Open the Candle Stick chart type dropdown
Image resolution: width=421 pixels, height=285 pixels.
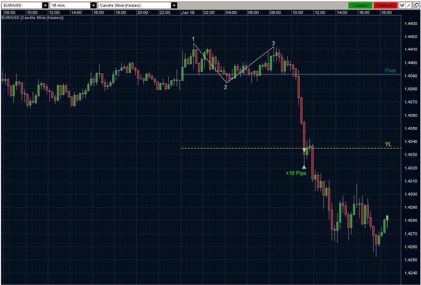coord(174,6)
